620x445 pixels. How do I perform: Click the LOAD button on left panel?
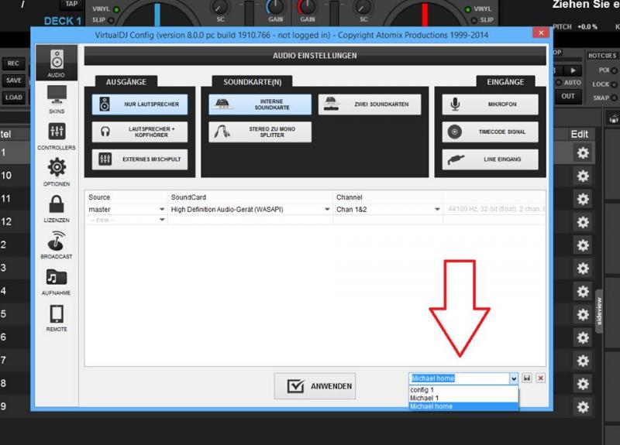[13, 98]
